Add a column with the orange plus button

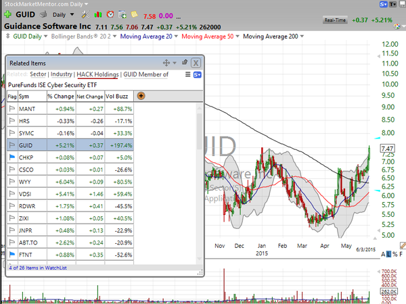click(141, 96)
